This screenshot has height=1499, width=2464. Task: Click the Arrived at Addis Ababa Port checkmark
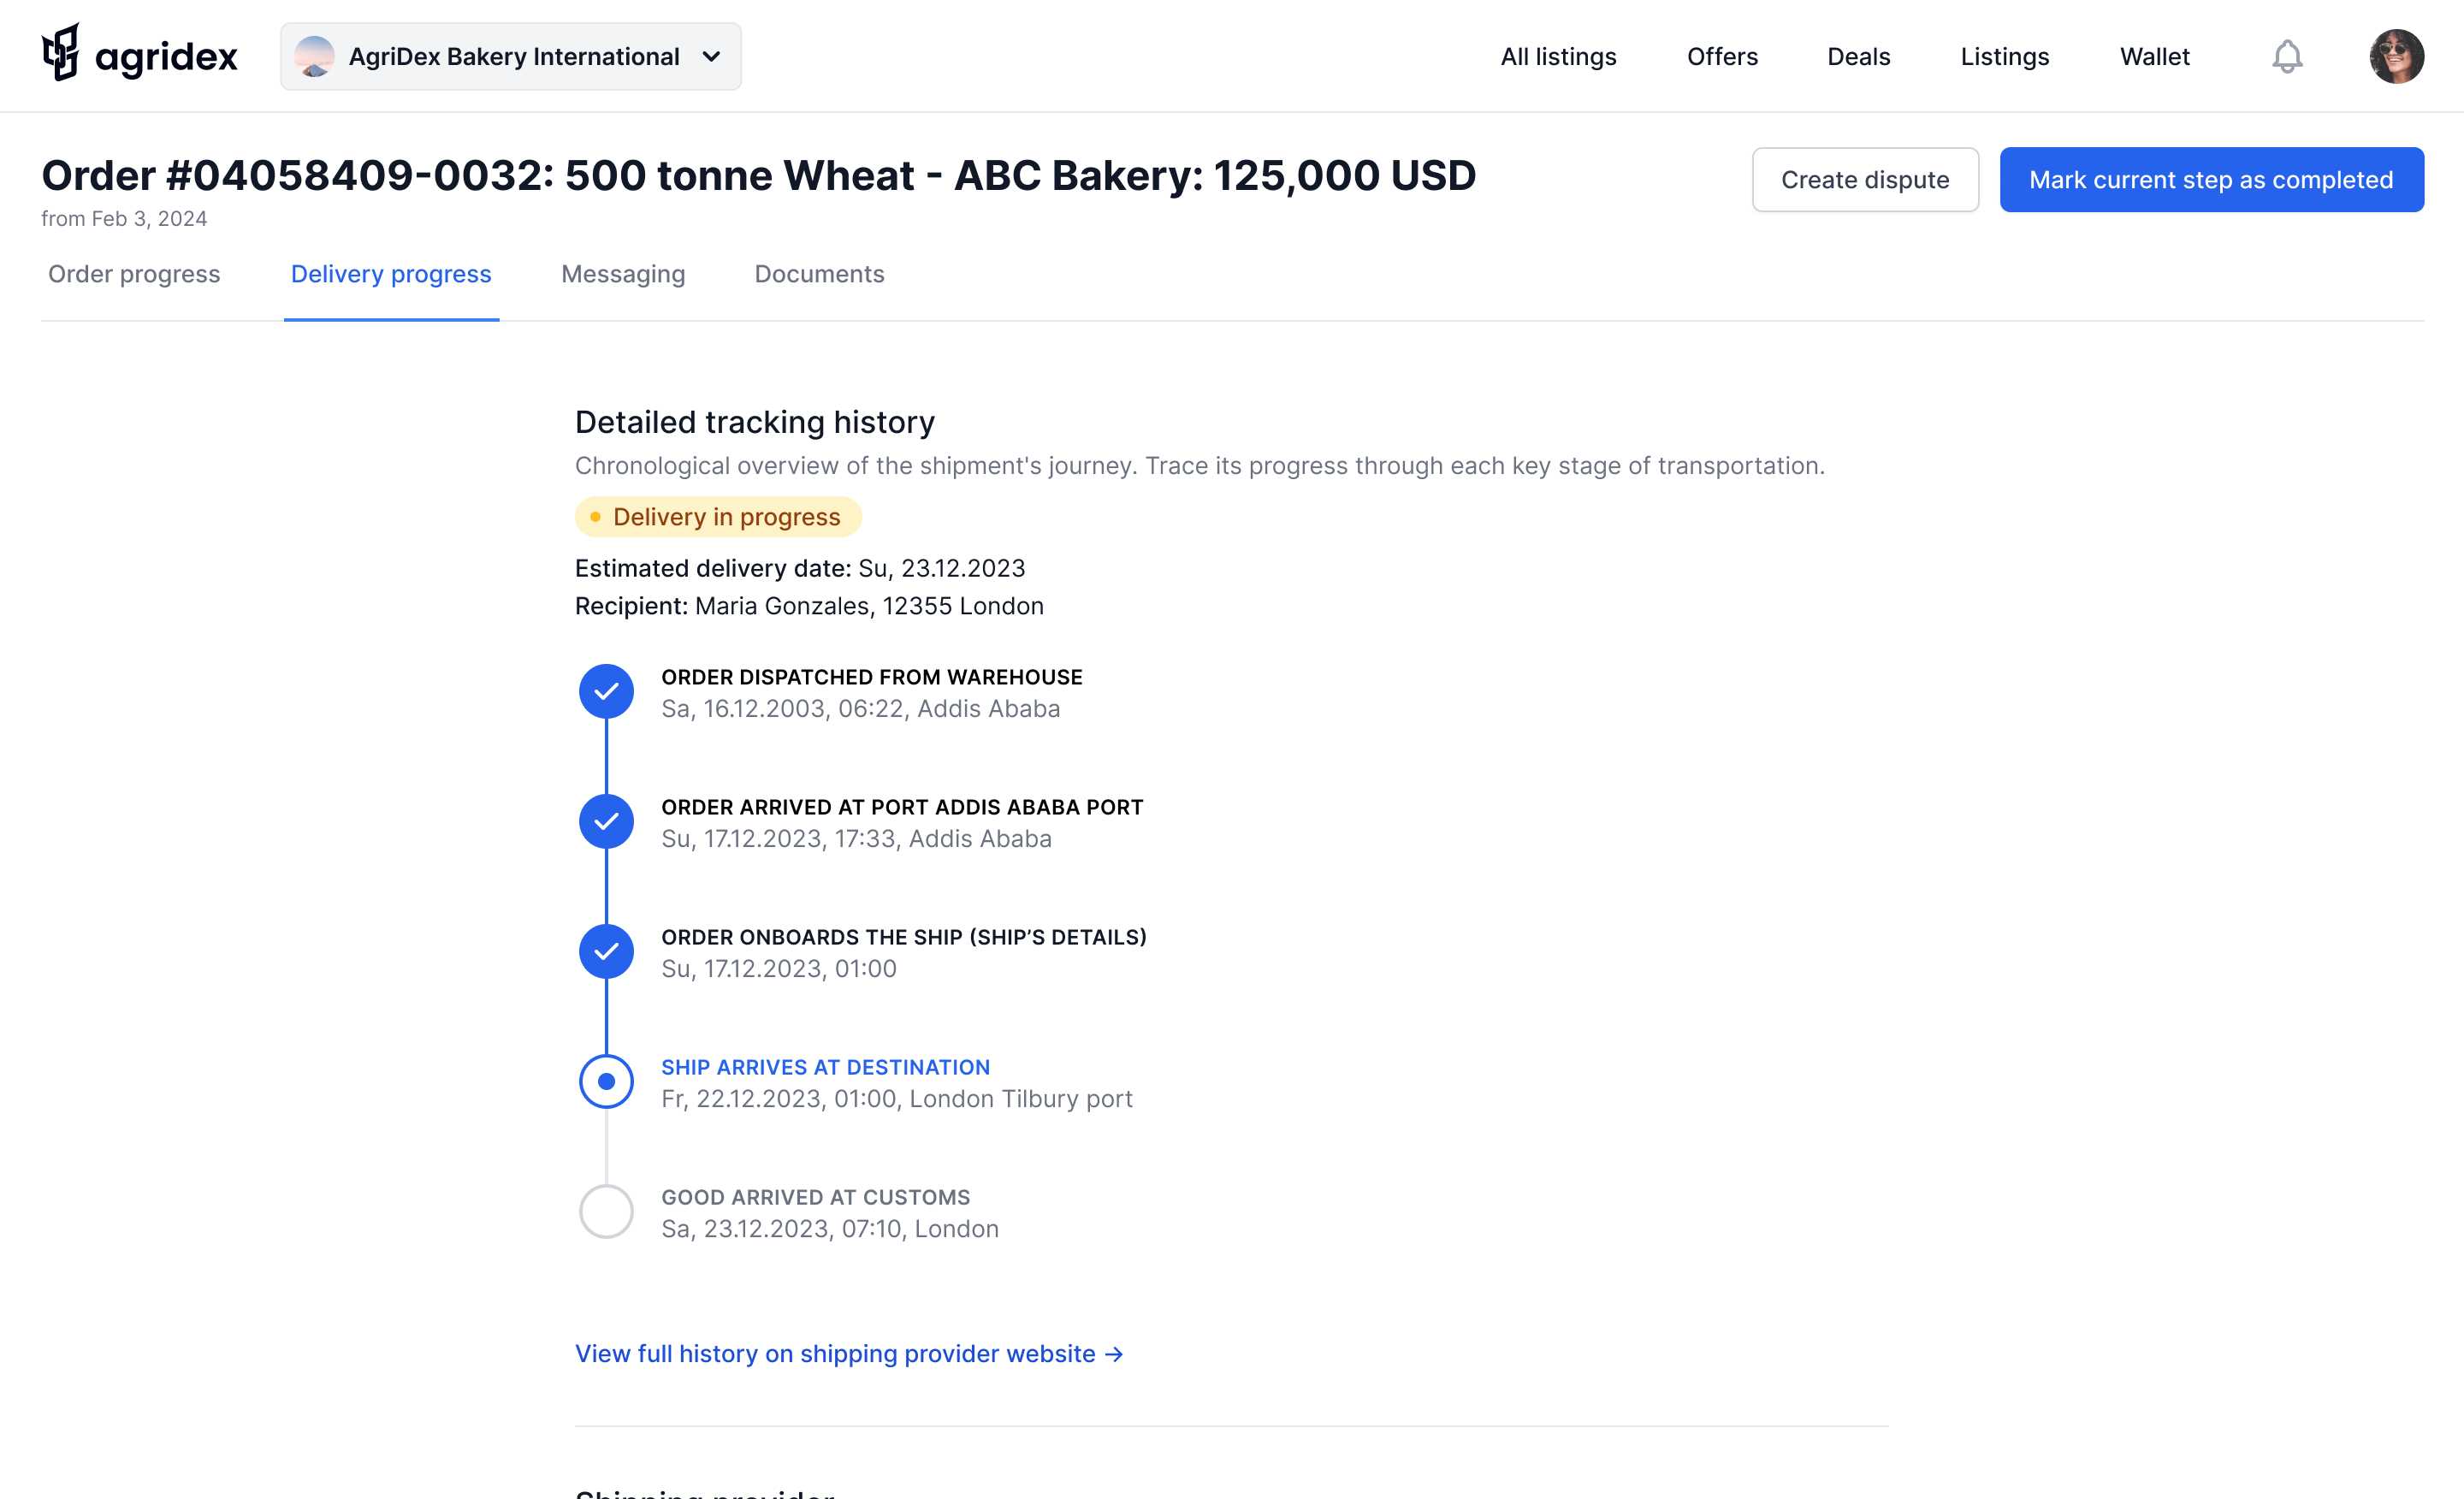(606, 822)
